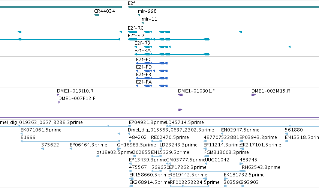The height and width of the screenshot is (188, 319).
Task: Click the 569650 feature label
Action: point(160,168)
